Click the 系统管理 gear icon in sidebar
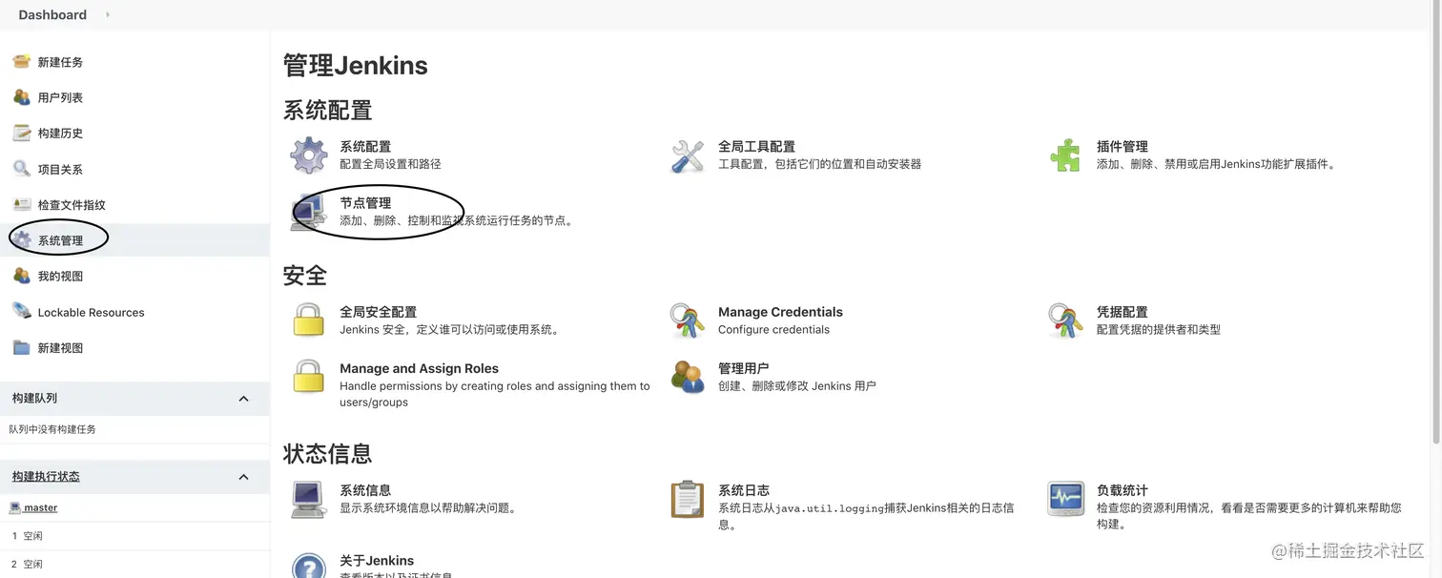 click(x=21, y=240)
